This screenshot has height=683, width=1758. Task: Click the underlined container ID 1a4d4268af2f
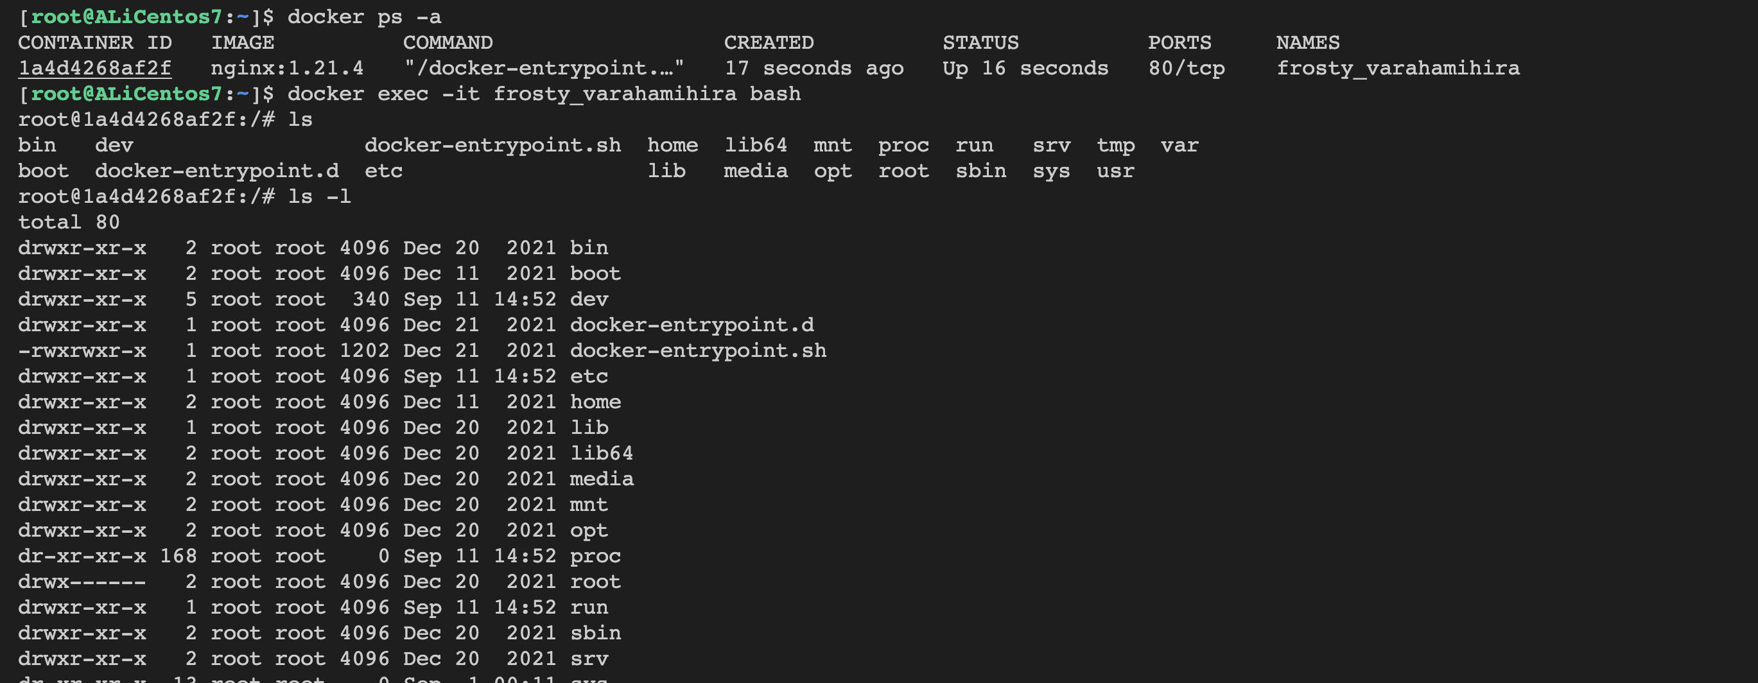point(94,68)
